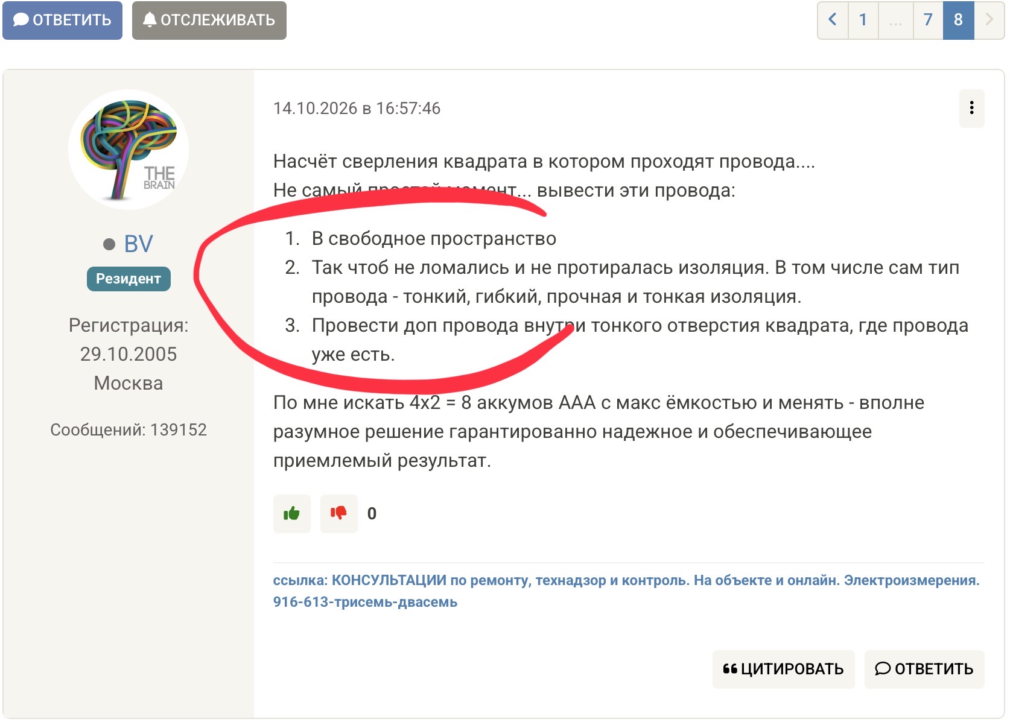Click the vote score counter showing 0

(x=372, y=513)
